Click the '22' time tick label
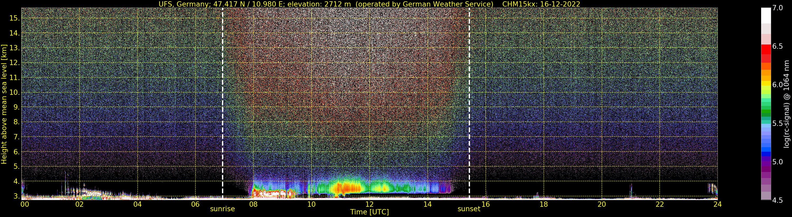The image size is (792, 217). [x=660, y=204]
